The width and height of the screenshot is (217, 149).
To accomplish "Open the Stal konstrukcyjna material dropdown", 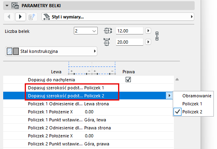I will (51, 51).
